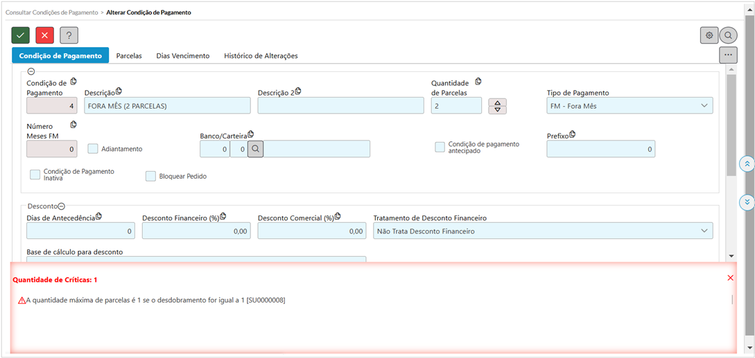Click the green confirm checkmark button

pyautogui.click(x=21, y=35)
